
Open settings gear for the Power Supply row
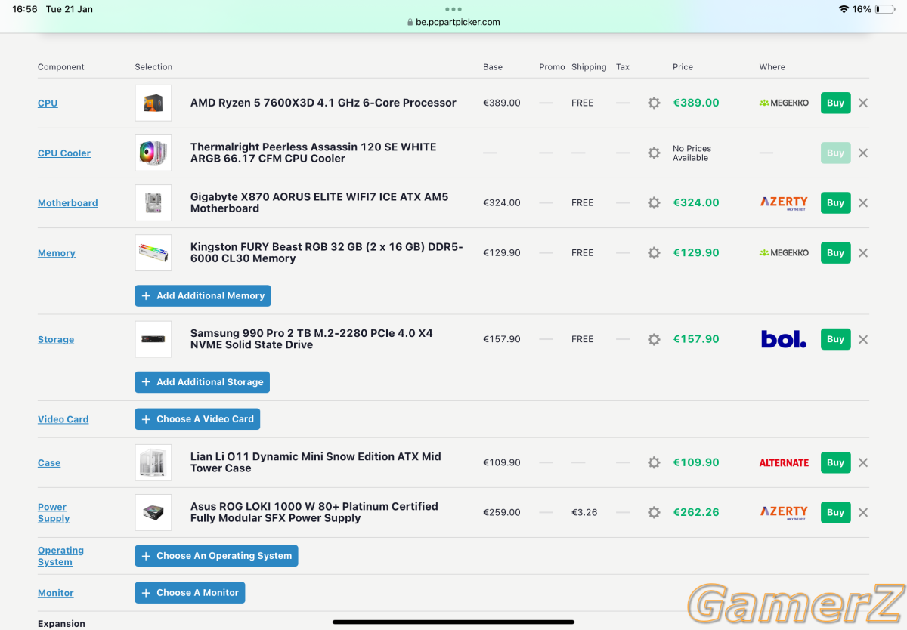[x=654, y=512]
